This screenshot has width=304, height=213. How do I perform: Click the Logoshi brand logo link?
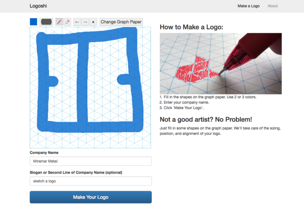(x=38, y=6)
